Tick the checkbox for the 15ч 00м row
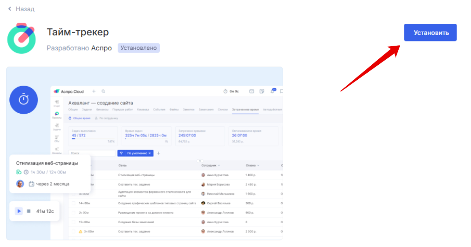Viewport: 471px width, 247px height. 73,222
